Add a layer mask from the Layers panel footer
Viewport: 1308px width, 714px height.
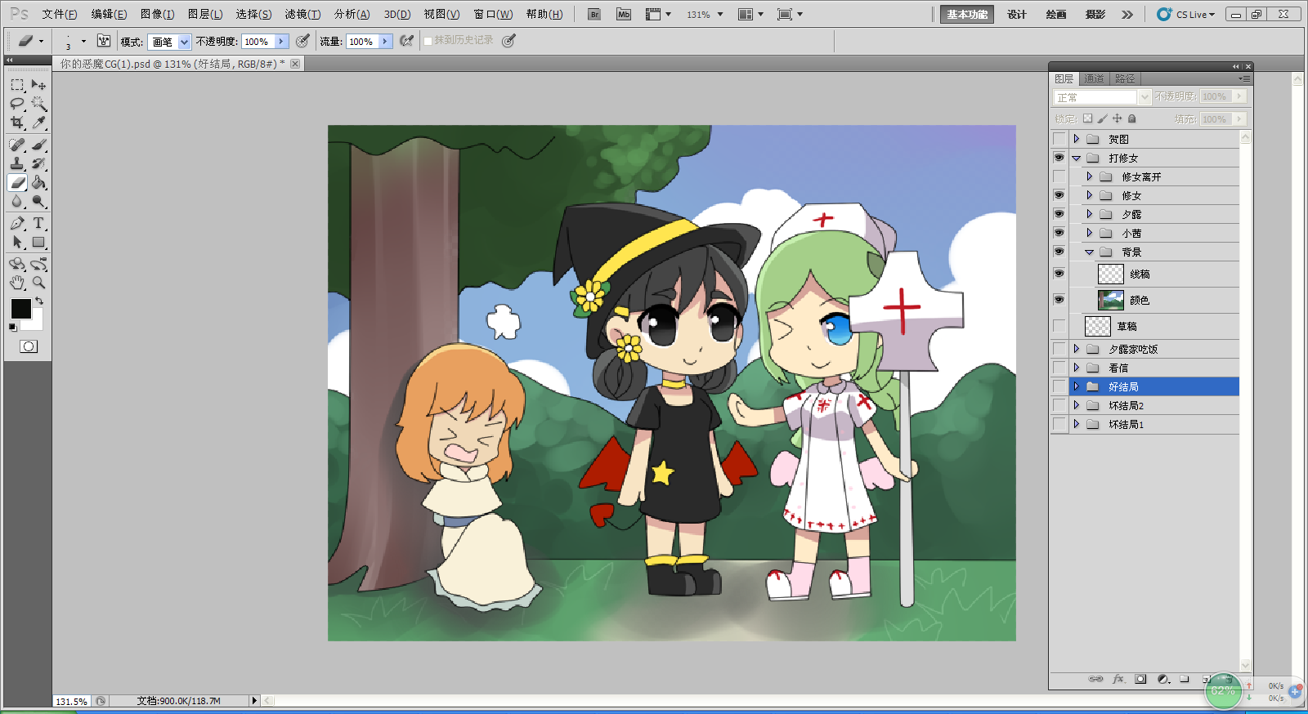click(x=1140, y=679)
